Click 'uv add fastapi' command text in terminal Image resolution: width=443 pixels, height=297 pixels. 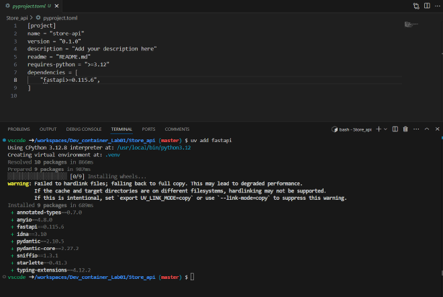(x=211, y=140)
